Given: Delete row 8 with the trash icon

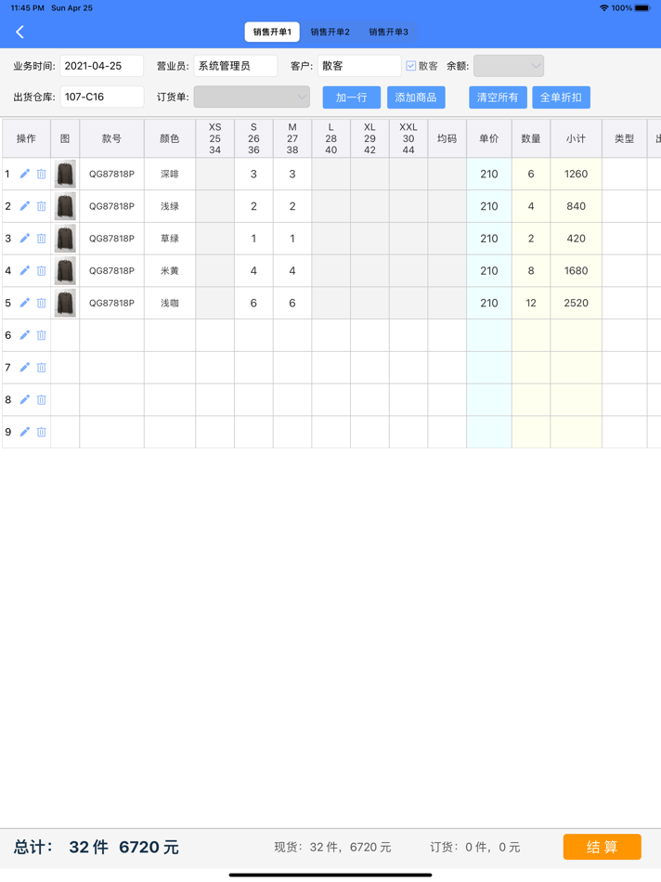Looking at the screenshot, I should [x=41, y=399].
